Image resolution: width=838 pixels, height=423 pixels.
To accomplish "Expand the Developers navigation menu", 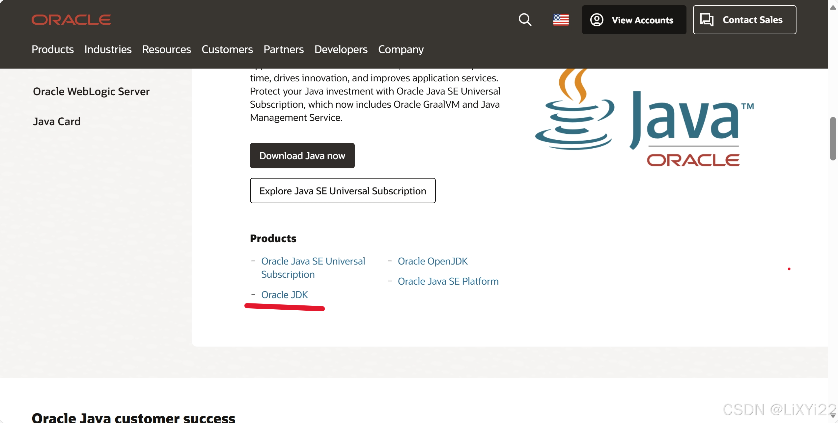I will tap(341, 49).
